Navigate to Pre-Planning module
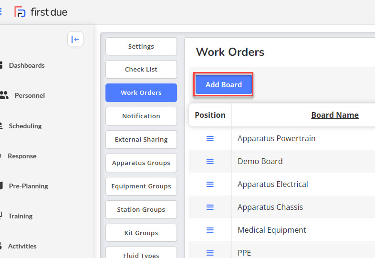 (28, 186)
